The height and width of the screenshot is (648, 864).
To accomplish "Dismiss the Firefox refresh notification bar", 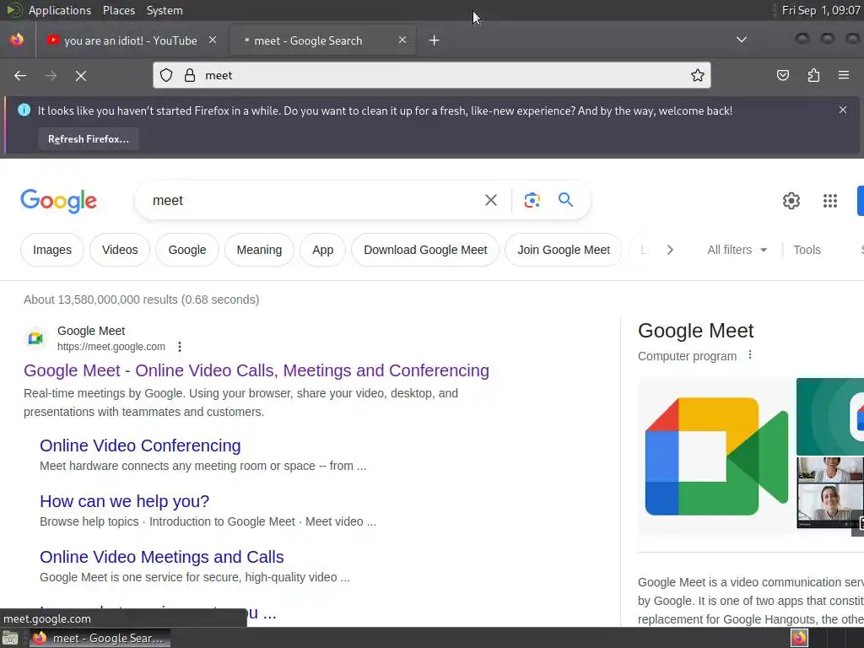I will [x=843, y=110].
